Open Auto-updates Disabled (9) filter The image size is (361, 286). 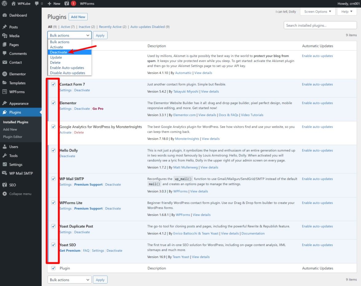tap(150, 27)
